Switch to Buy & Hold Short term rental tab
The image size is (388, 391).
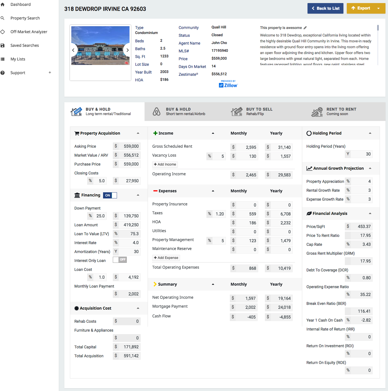185,111
